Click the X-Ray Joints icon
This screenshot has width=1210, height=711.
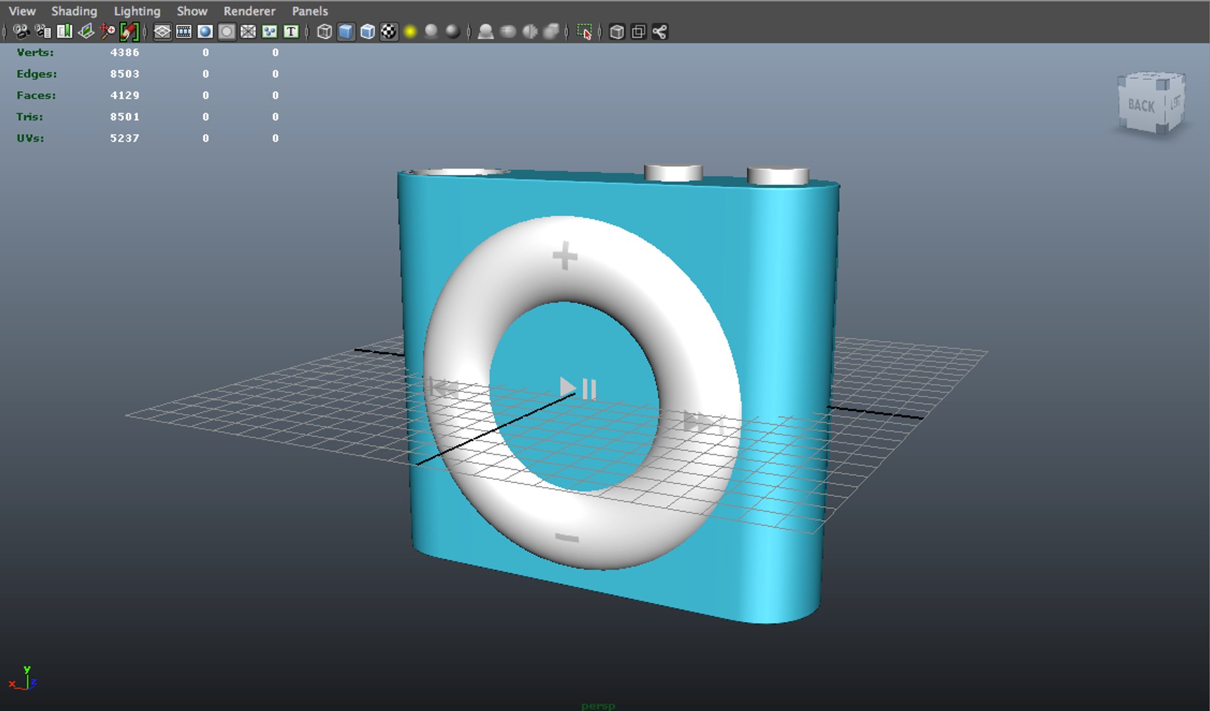point(660,32)
